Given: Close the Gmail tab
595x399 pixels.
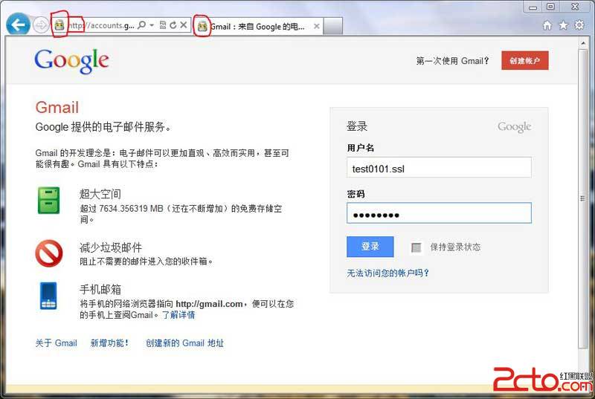Looking at the screenshot, I should click(317, 27).
